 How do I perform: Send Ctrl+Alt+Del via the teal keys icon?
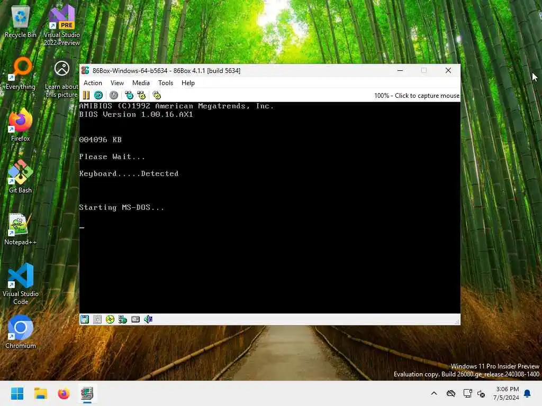(129, 95)
